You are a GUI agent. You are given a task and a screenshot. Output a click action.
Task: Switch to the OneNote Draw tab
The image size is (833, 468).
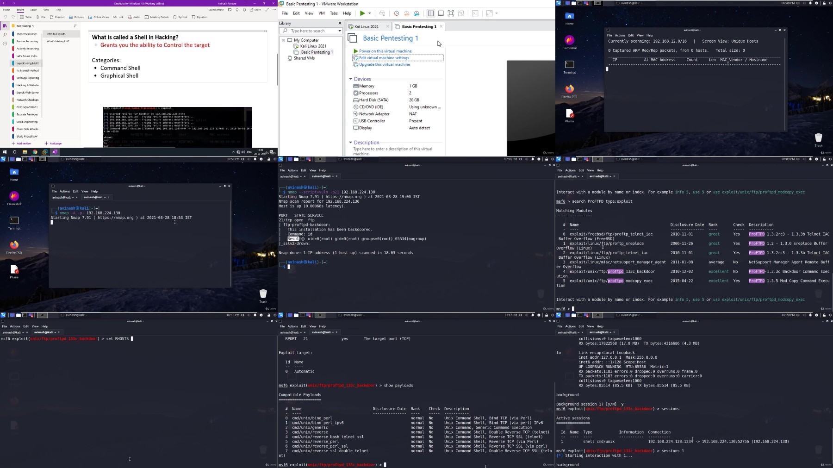33,10
